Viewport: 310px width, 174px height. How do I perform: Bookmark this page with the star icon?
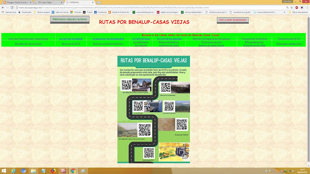[292, 8]
